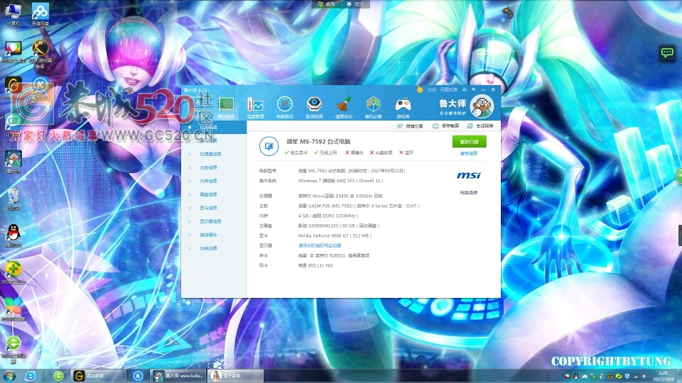This screenshot has height=383, width=682.
Task: Switch to the 鲁大师 taskbar window
Action: [x=178, y=376]
